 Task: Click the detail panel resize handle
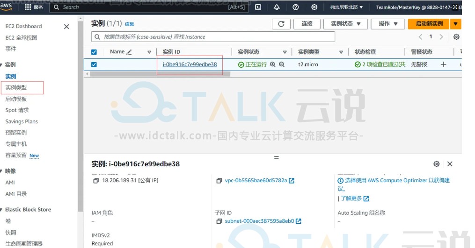point(276,157)
